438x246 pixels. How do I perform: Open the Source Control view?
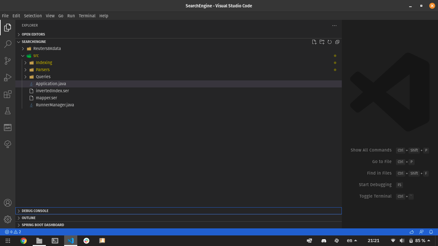pos(8,61)
